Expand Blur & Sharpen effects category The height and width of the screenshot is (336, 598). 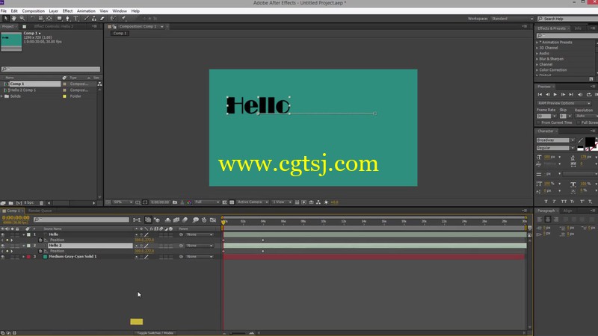click(x=537, y=59)
